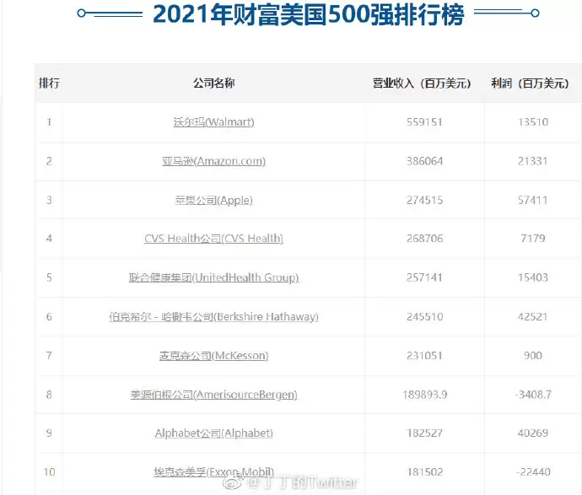Viewport: 582px width, 495px height.
Task: Select Apple revenue value 274515
Action: pos(424,201)
